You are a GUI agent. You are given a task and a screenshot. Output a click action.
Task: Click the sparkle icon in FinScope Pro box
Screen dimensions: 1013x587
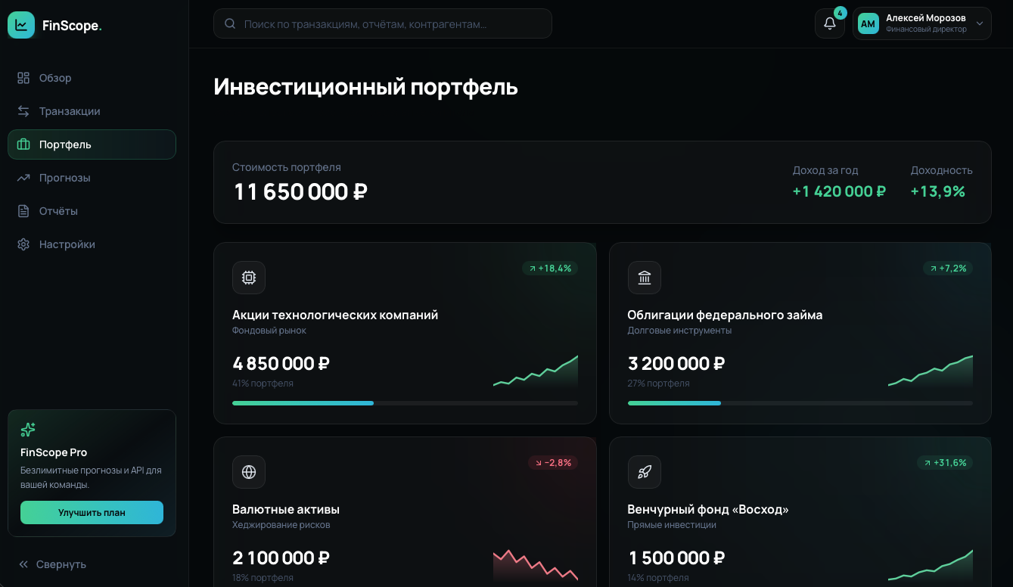point(28,430)
